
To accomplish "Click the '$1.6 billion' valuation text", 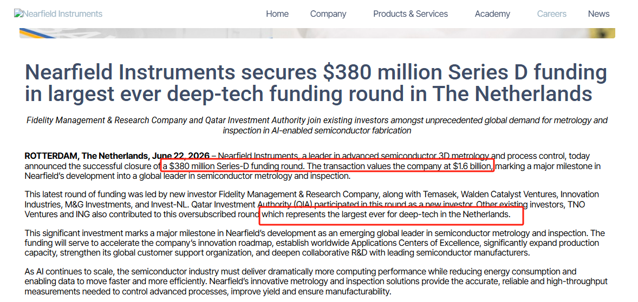I will (472, 166).
